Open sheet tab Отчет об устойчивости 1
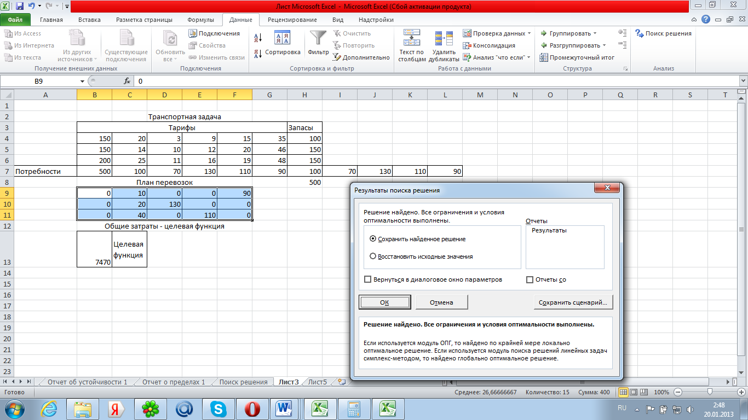 tap(87, 382)
